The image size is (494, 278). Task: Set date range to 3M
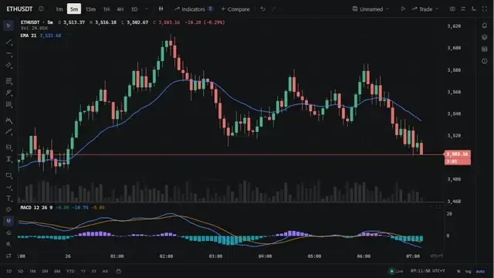[45, 271]
